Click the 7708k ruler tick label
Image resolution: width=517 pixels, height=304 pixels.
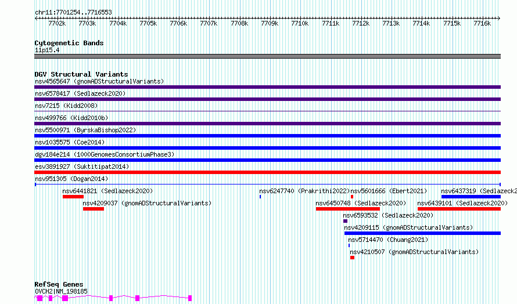point(239,23)
